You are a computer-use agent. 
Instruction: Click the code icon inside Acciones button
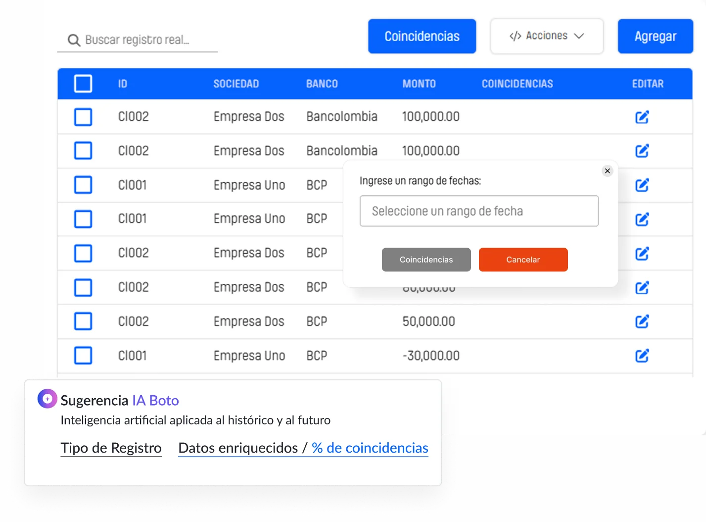(x=515, y=36)
